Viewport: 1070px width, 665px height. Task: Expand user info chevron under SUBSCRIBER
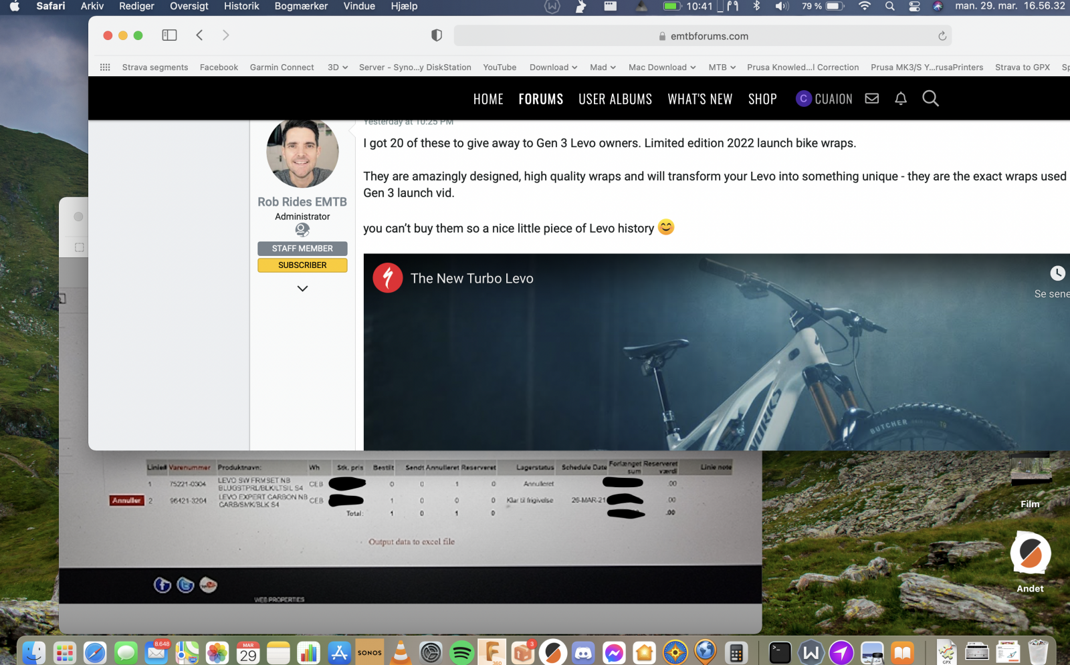coord(302,289)
